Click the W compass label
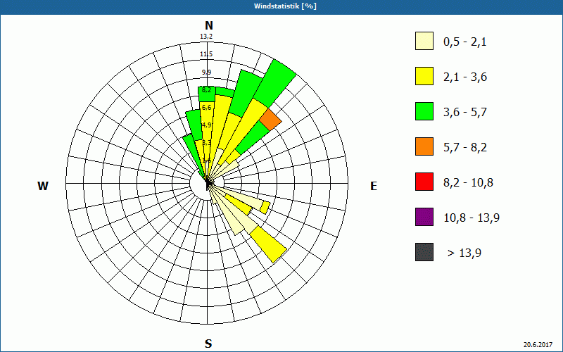The image size is (563, 352). [43, 186]
